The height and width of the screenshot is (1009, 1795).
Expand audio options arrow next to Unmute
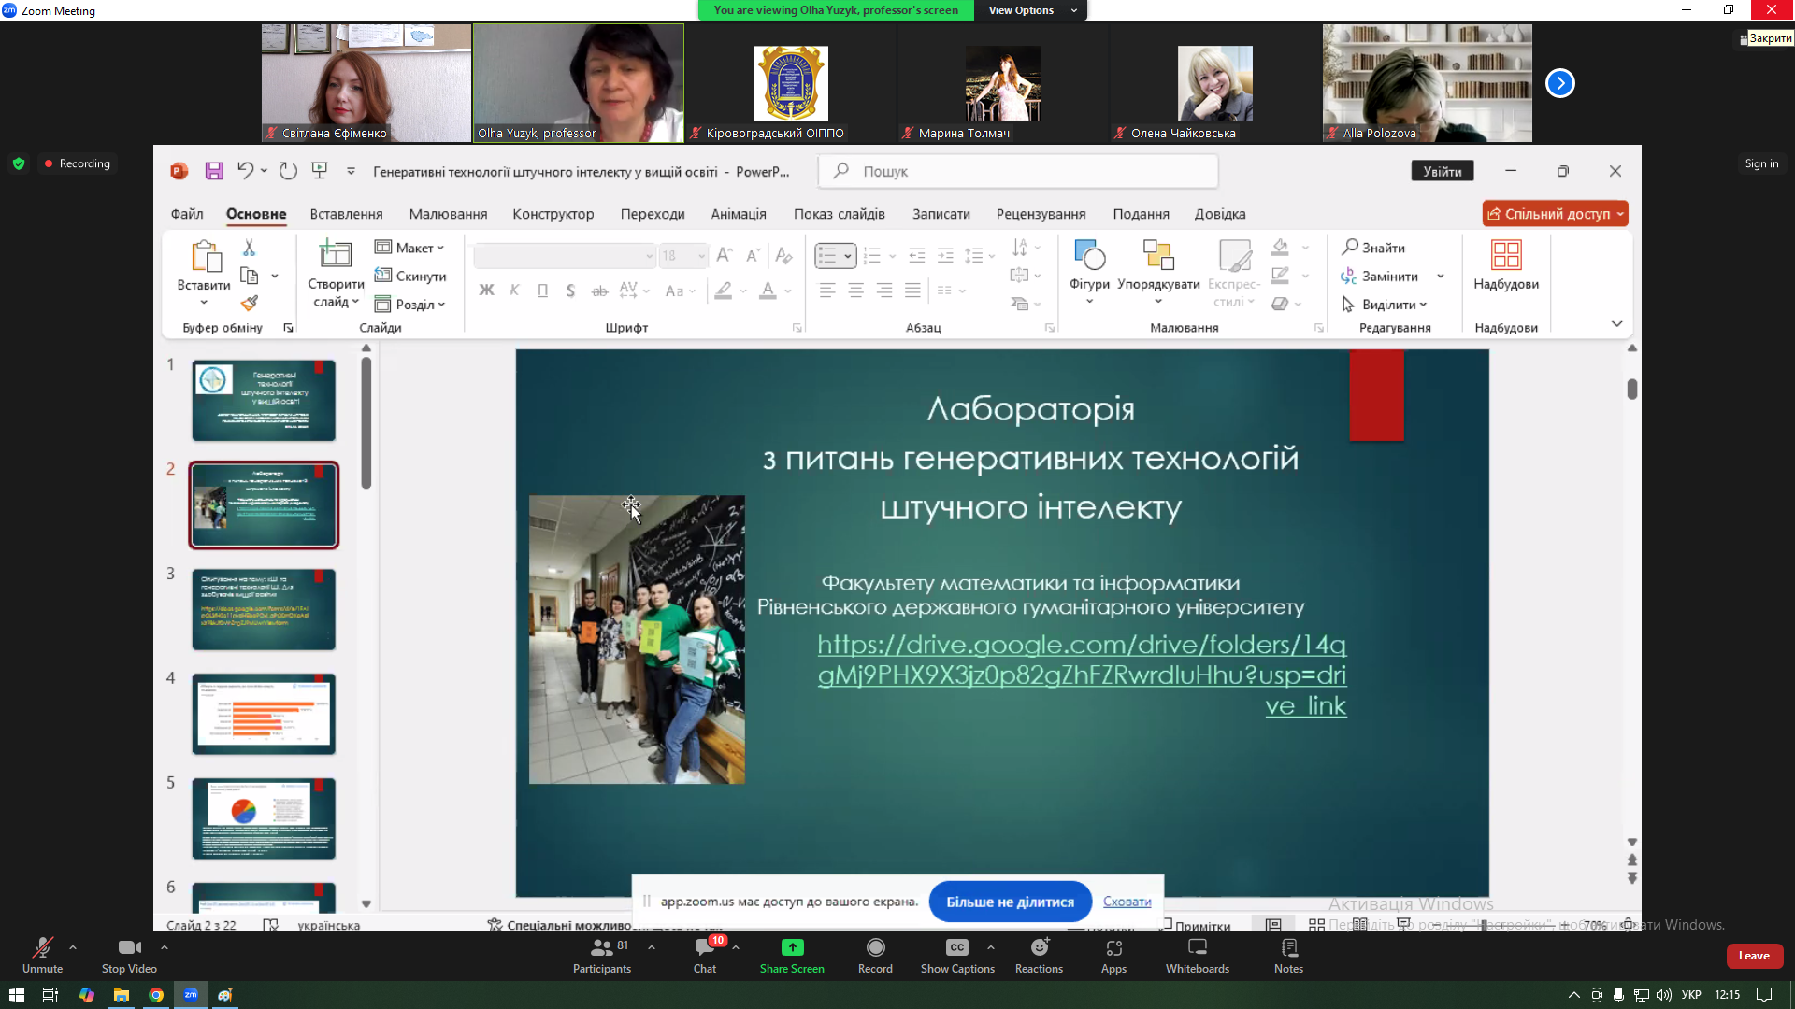point(73,946)
